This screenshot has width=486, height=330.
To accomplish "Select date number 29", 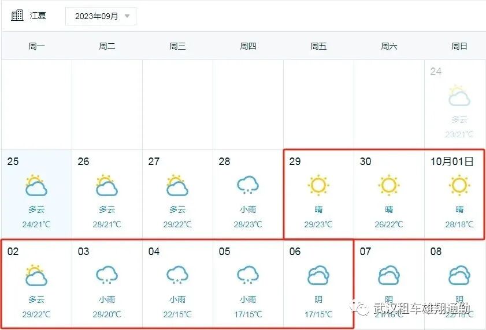I will point(295,162).
